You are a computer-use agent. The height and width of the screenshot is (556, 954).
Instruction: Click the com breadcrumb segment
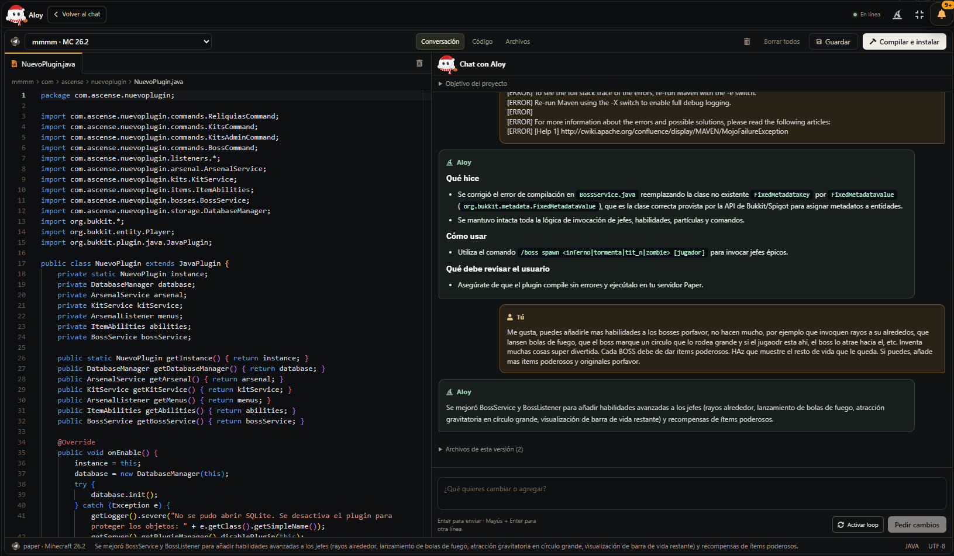coord(47,82)
